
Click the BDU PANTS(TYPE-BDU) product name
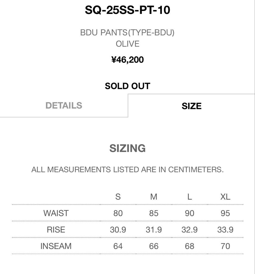click(127, 33)
